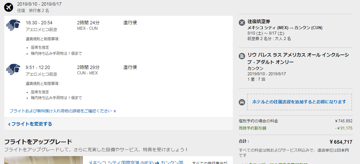Click メキシコ シティ (MEX) → カンクン (CUN) route

pyautogui.click(x=285, y=28)
